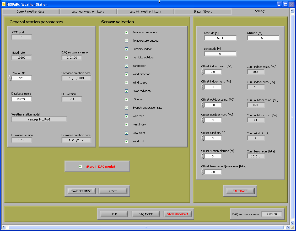Uncheck the Humidity indoor sensor
Viewport: 296px width, 231px height.
[x=126, y=49]
